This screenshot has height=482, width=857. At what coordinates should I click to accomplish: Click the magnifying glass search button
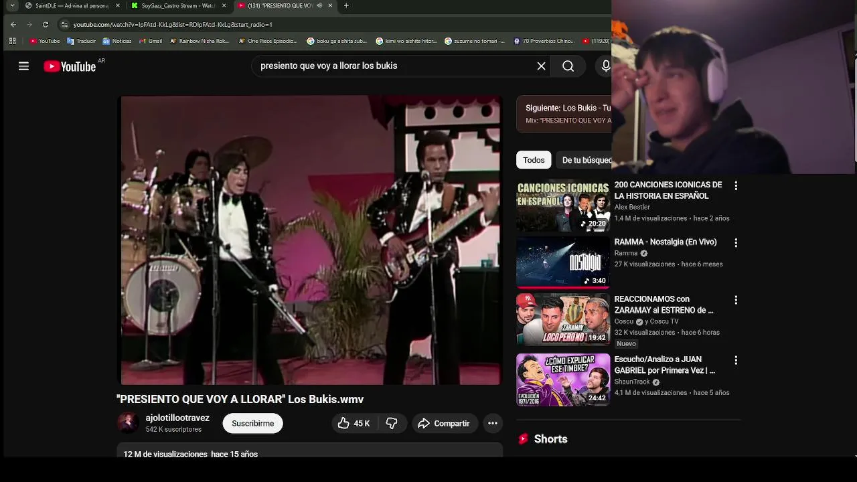pos(568,66)
